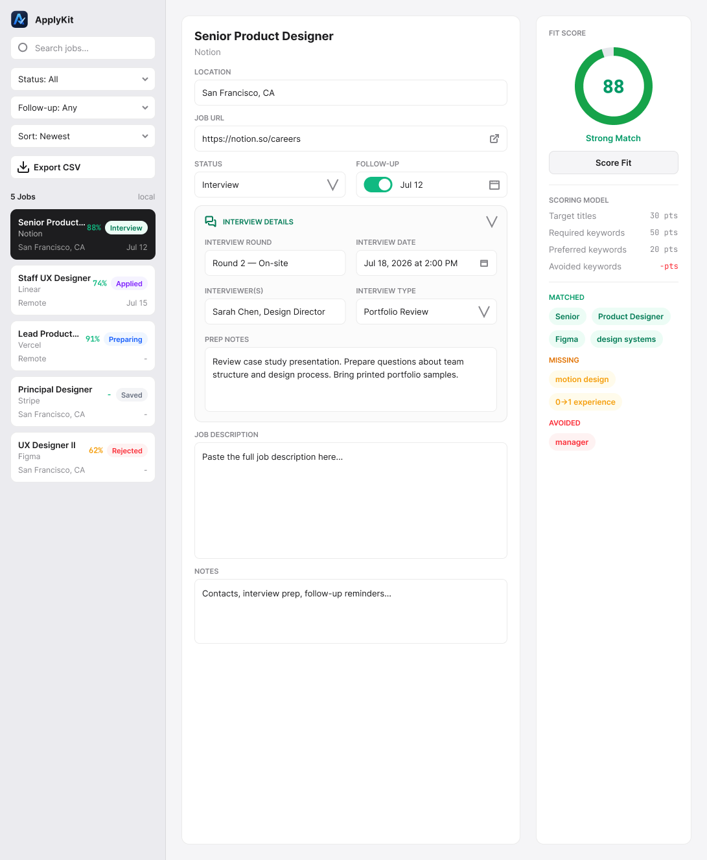Select the Principal Designer Stripe job
This screenshot has height=860, width=707.
(83, 402)
